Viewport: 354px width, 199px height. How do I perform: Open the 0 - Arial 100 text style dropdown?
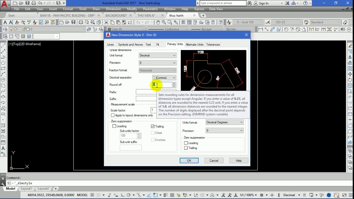(x=248, y=22)
